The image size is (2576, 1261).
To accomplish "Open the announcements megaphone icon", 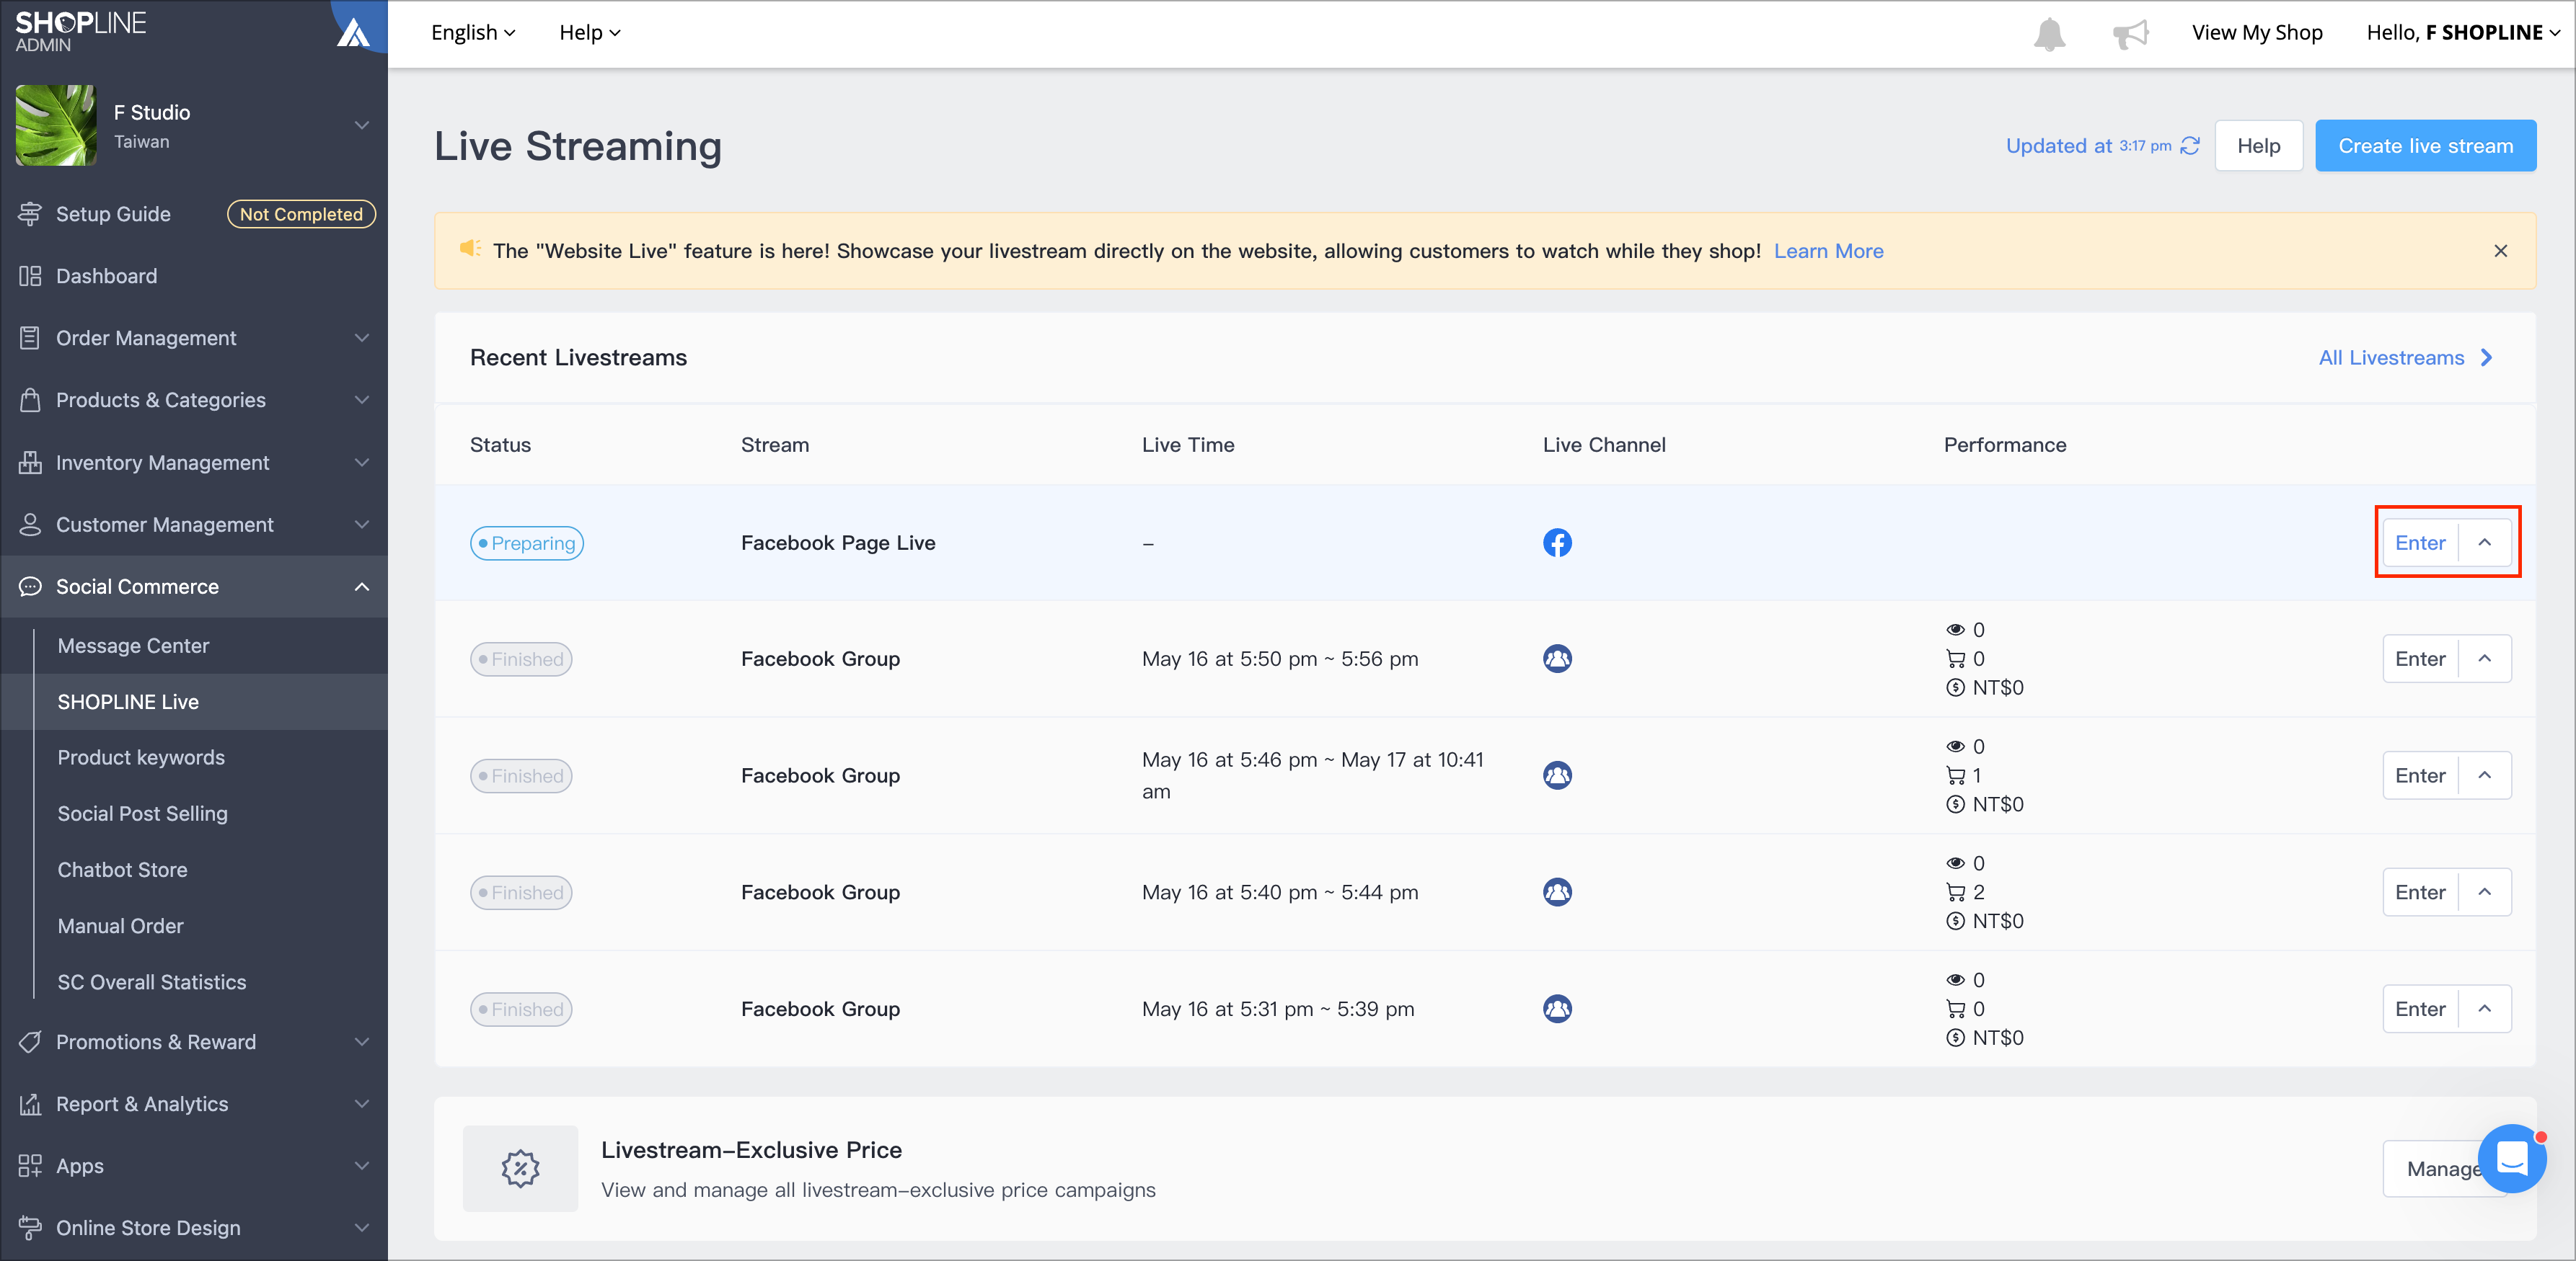I will (2131, 34).
